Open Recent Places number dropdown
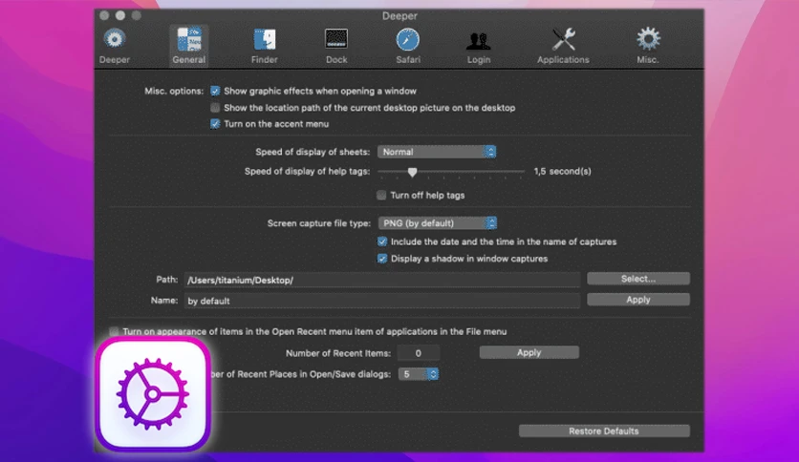This screenshot has width=799, height=462. point(419,374)
